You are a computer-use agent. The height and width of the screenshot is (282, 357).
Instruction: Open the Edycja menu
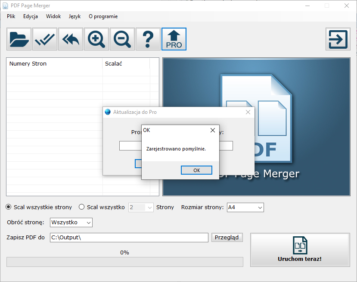point(31,16)
